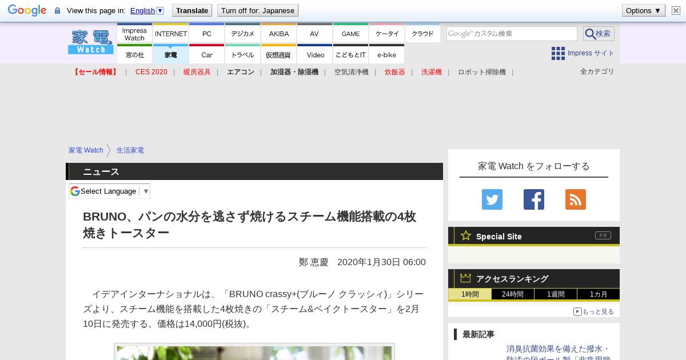Click the Impress サイト grid icon

[x=558, y=53]
